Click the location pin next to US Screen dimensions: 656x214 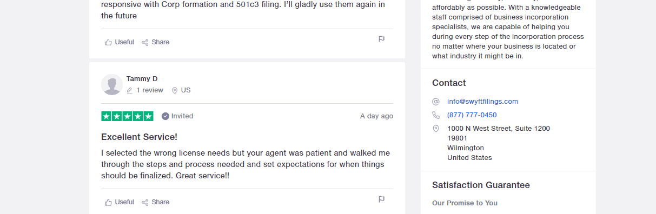[x=175, y=90]
